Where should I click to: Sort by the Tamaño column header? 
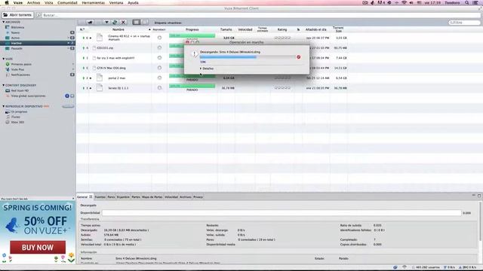pyautogui.click(x=226, y=29)
